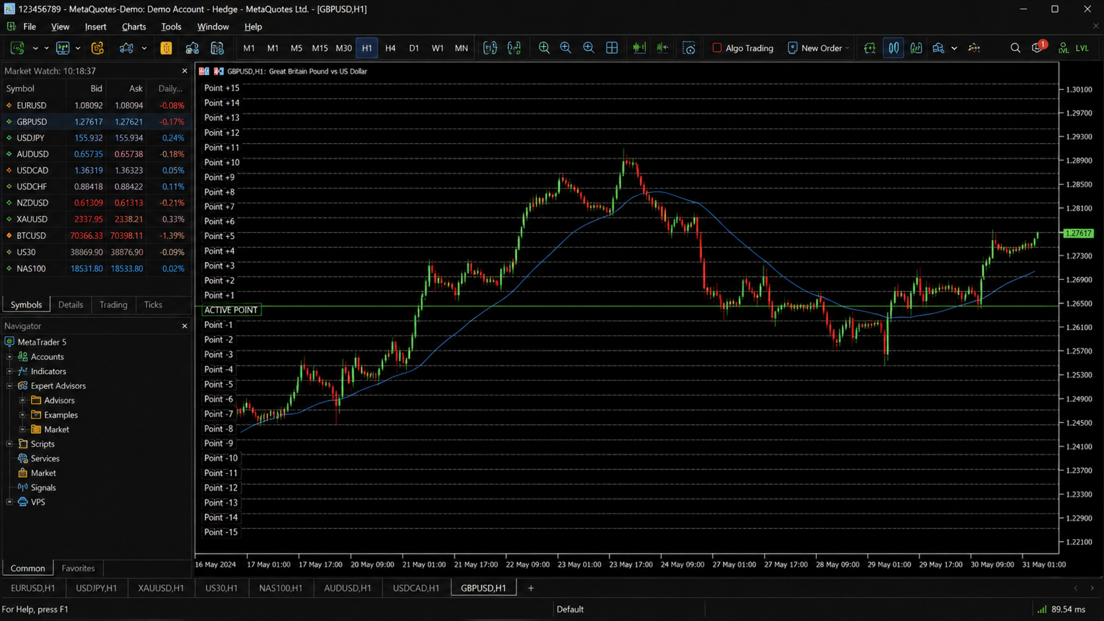The width and height of the screenshot is (1104, 621).
Task: Click the Services icon in Navigator
Action: (23, 458)
